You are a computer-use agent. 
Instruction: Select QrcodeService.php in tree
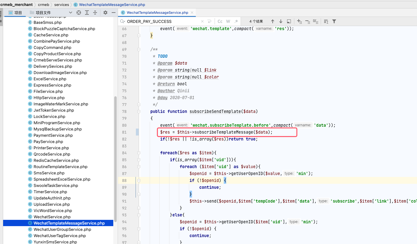(x=52, y=154)
